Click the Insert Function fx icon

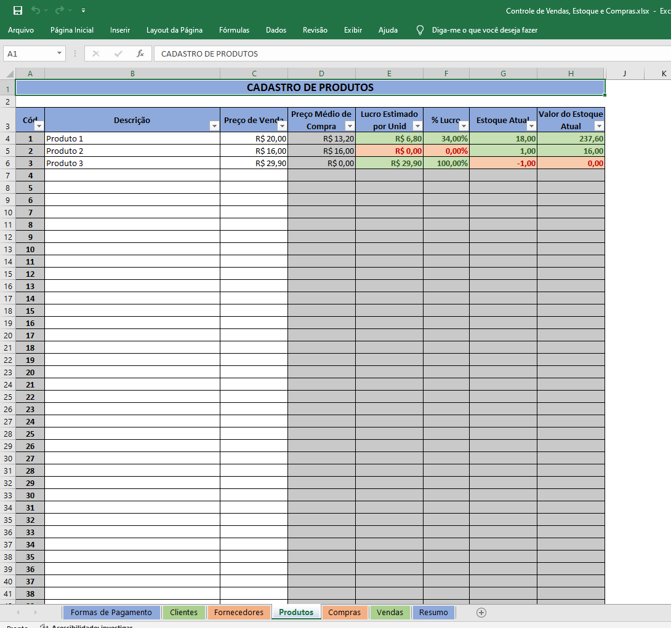[140, 54]
